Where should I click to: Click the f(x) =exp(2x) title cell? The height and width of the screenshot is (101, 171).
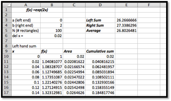pos(37,10)
